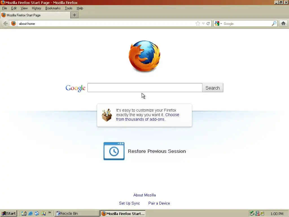Launch Internet Explorer from quick launch
Image resolution: width=289 pixels, height=217 pixels.
point(30,214)
